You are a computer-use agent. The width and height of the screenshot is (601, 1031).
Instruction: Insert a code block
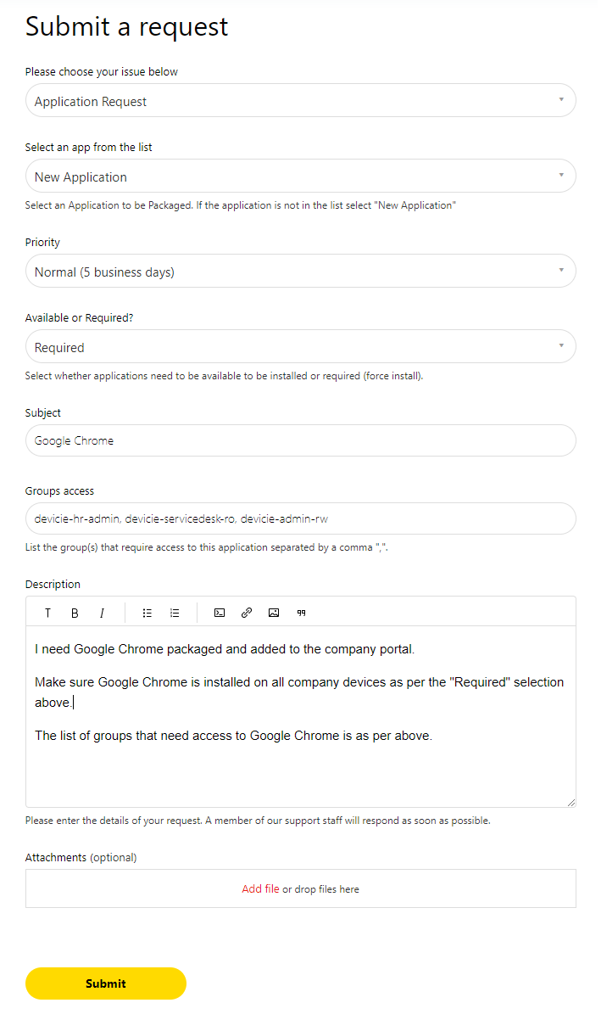(x=220, y=613)
